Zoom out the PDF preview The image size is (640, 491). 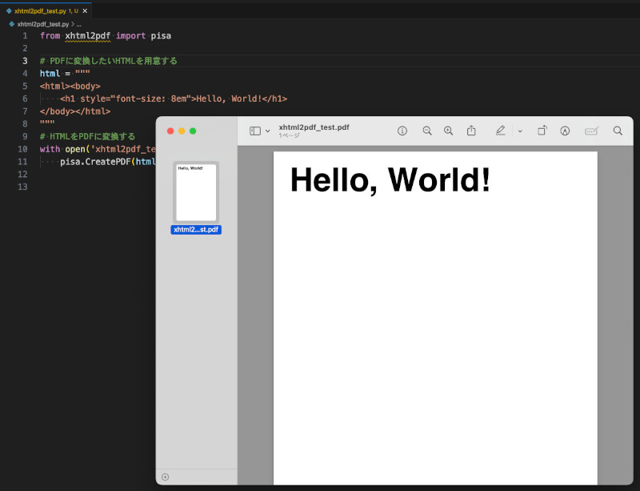[x=427, y=131]
